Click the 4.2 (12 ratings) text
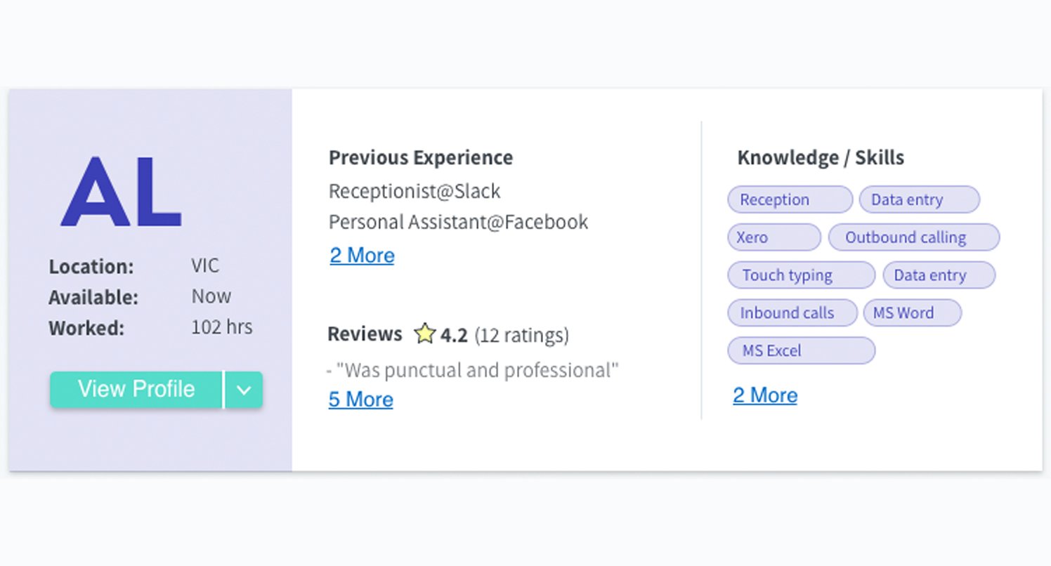 [x=504, y=336]
